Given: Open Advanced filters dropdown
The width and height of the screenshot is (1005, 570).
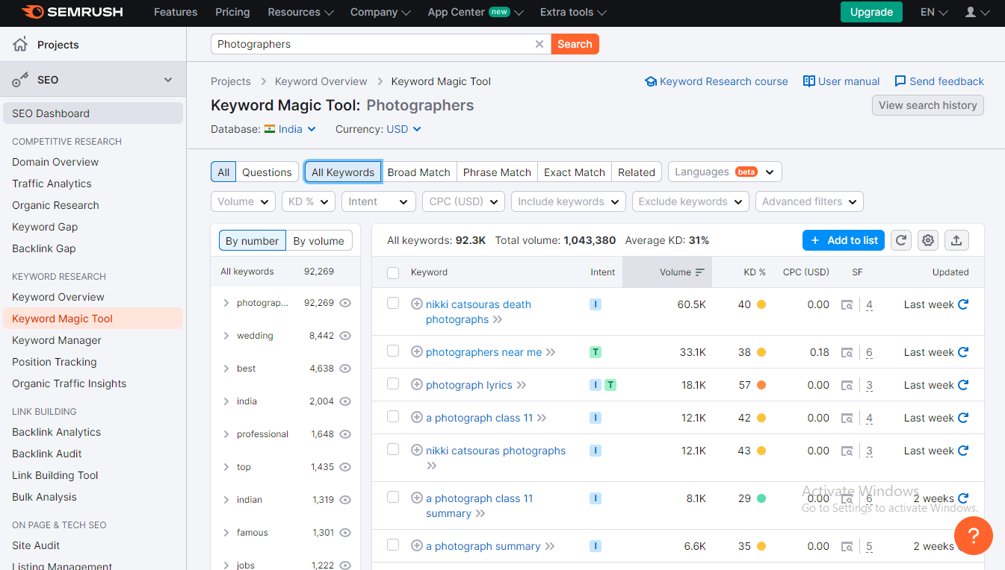Looking at the screenshot, I should coord(809,201).
